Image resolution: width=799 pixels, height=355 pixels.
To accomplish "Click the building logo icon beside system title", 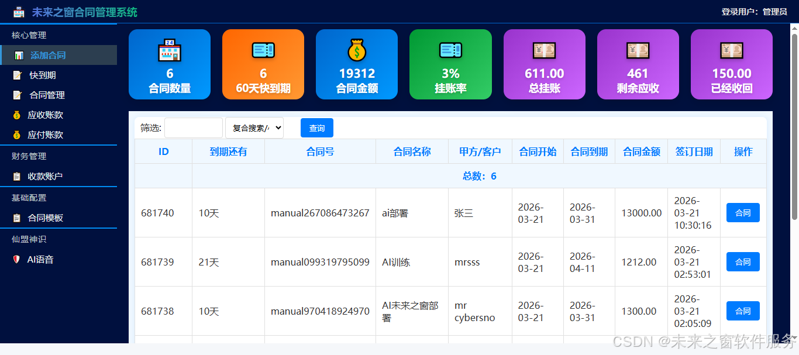I will point(19,12).
